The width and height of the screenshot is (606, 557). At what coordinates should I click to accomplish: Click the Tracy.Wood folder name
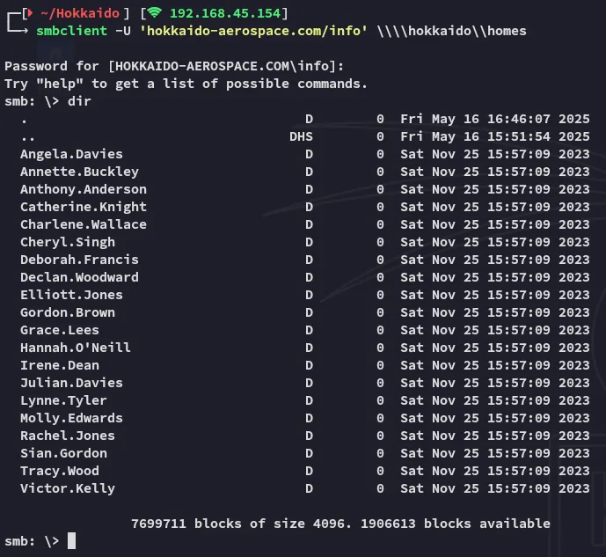pos(60,471)
